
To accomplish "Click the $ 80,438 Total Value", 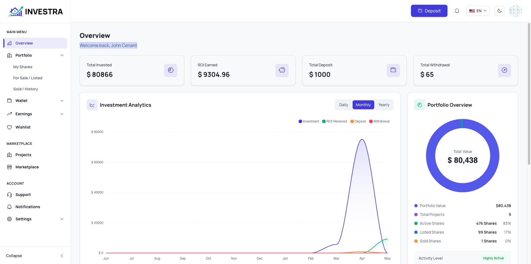I will tap(463, 160).
